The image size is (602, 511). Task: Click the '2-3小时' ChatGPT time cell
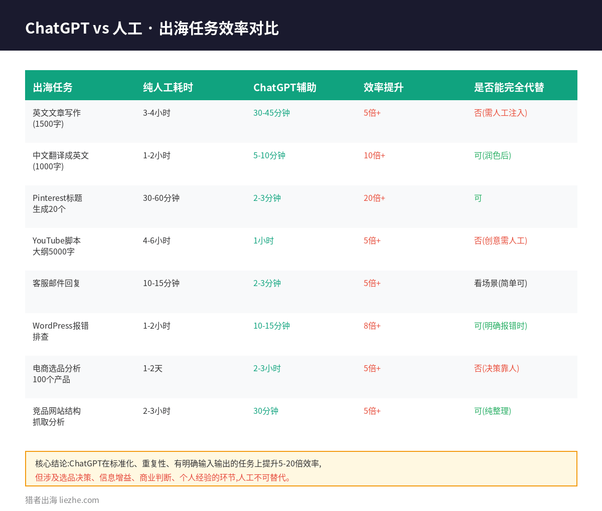tap(267, 368)
